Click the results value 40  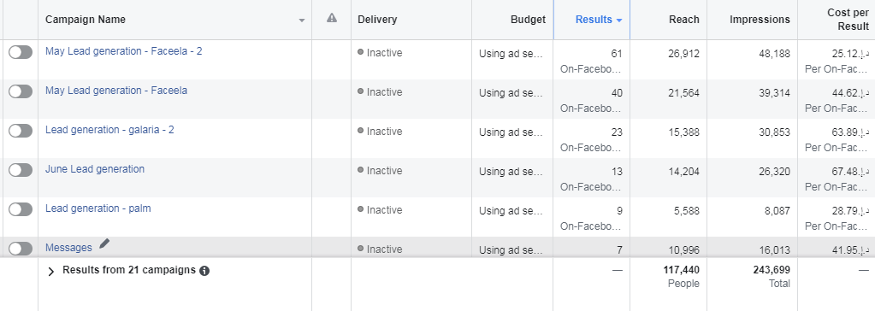(617, 93)
